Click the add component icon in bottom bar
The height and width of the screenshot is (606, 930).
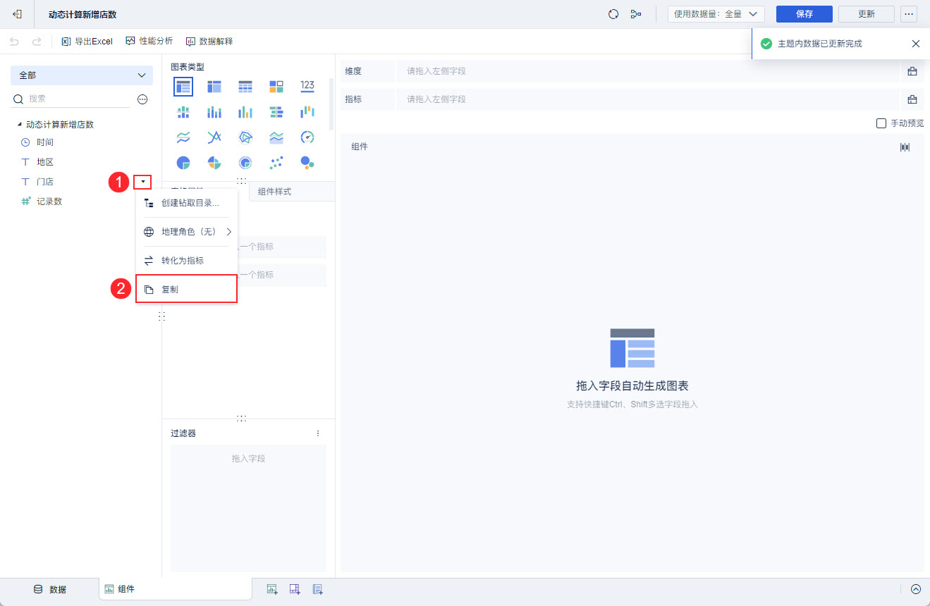pyautogui.click(x=271, y=589)
